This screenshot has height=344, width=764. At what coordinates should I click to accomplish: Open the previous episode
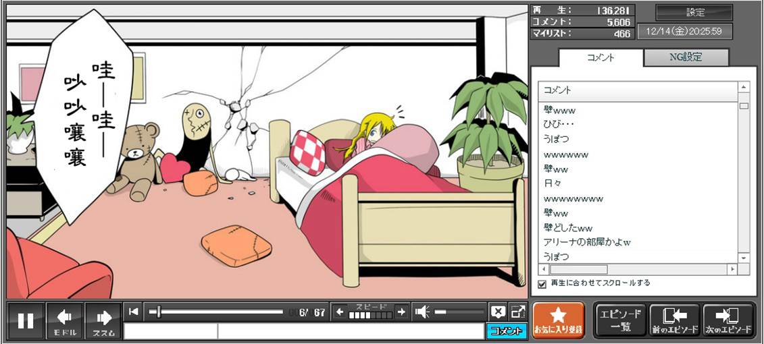click(x=673, y=320)
